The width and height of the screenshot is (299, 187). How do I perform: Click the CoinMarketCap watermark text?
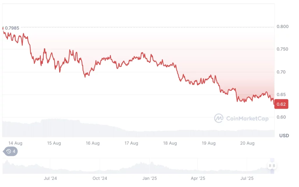click(247, 118)
